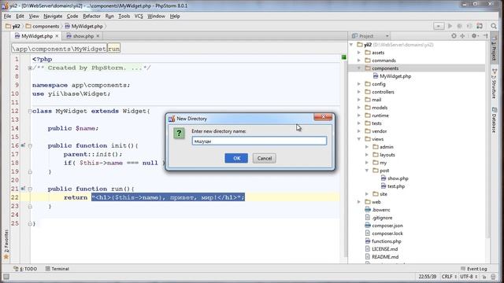Viewport: 504px width, 283px height.
Task: Hide the Project panel with the hide icon
Action: click(x=485, y=36)
